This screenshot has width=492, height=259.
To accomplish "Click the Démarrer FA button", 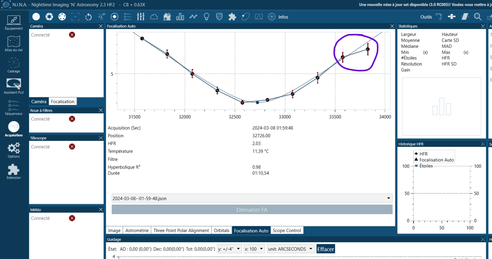I will click(x=252, y=209).
